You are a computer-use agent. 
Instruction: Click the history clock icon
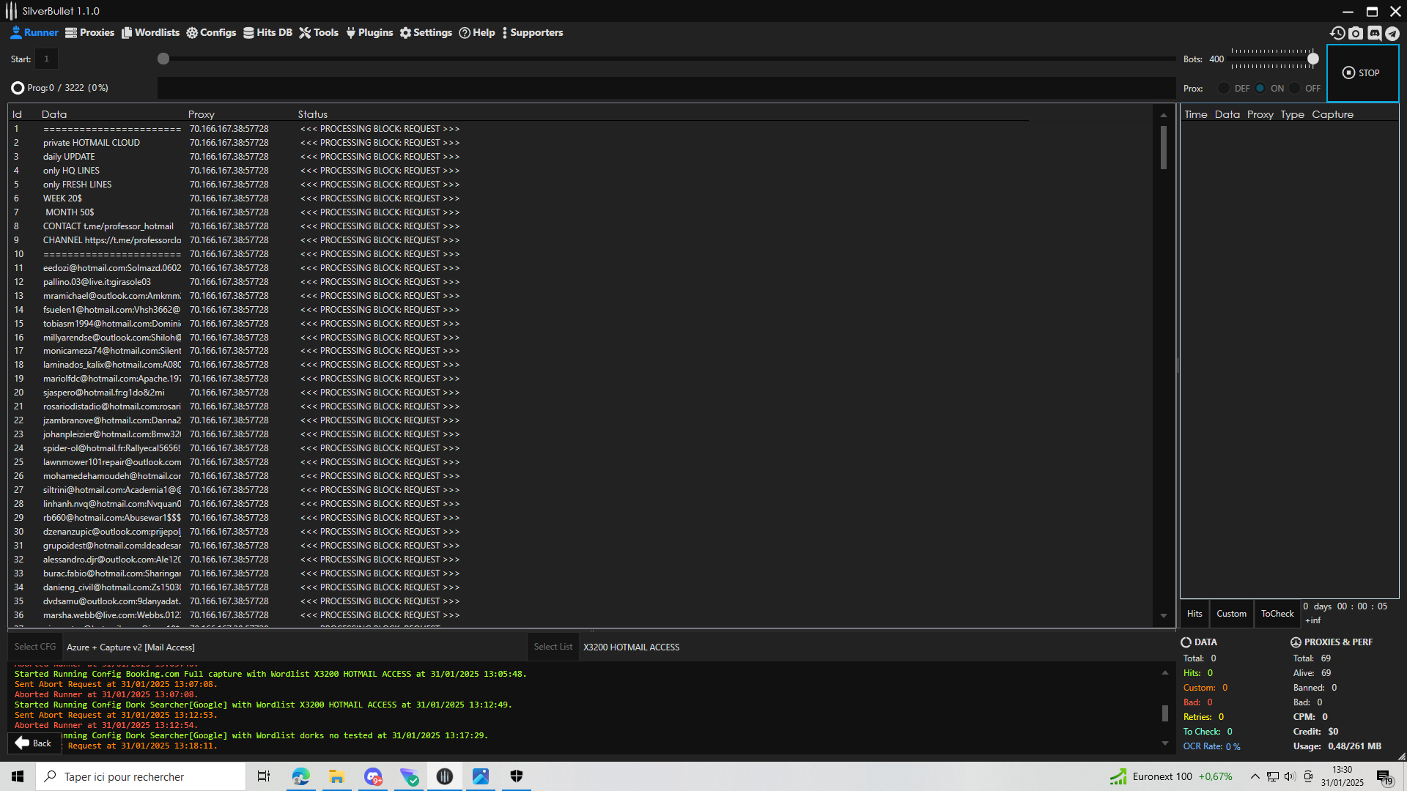click(1337, 33)
